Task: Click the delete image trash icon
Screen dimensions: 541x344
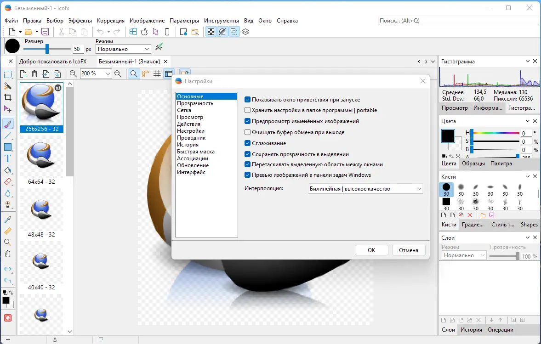Action: pos(34,73)
